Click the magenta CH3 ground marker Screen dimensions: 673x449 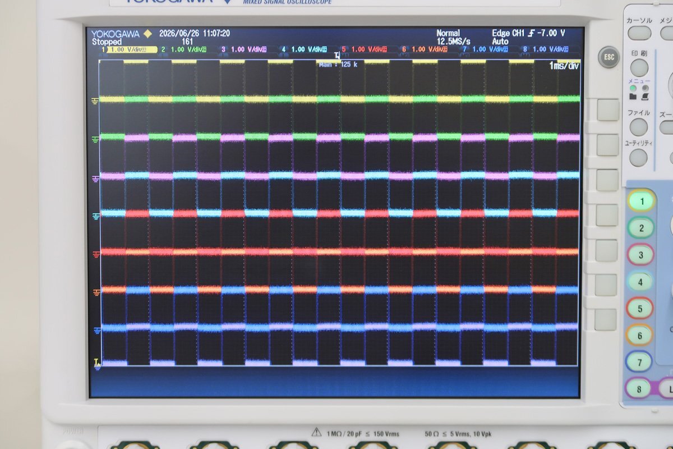[95, 178]
